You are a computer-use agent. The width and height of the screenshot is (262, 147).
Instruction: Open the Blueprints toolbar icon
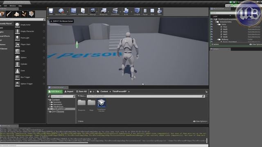[104, 11]
